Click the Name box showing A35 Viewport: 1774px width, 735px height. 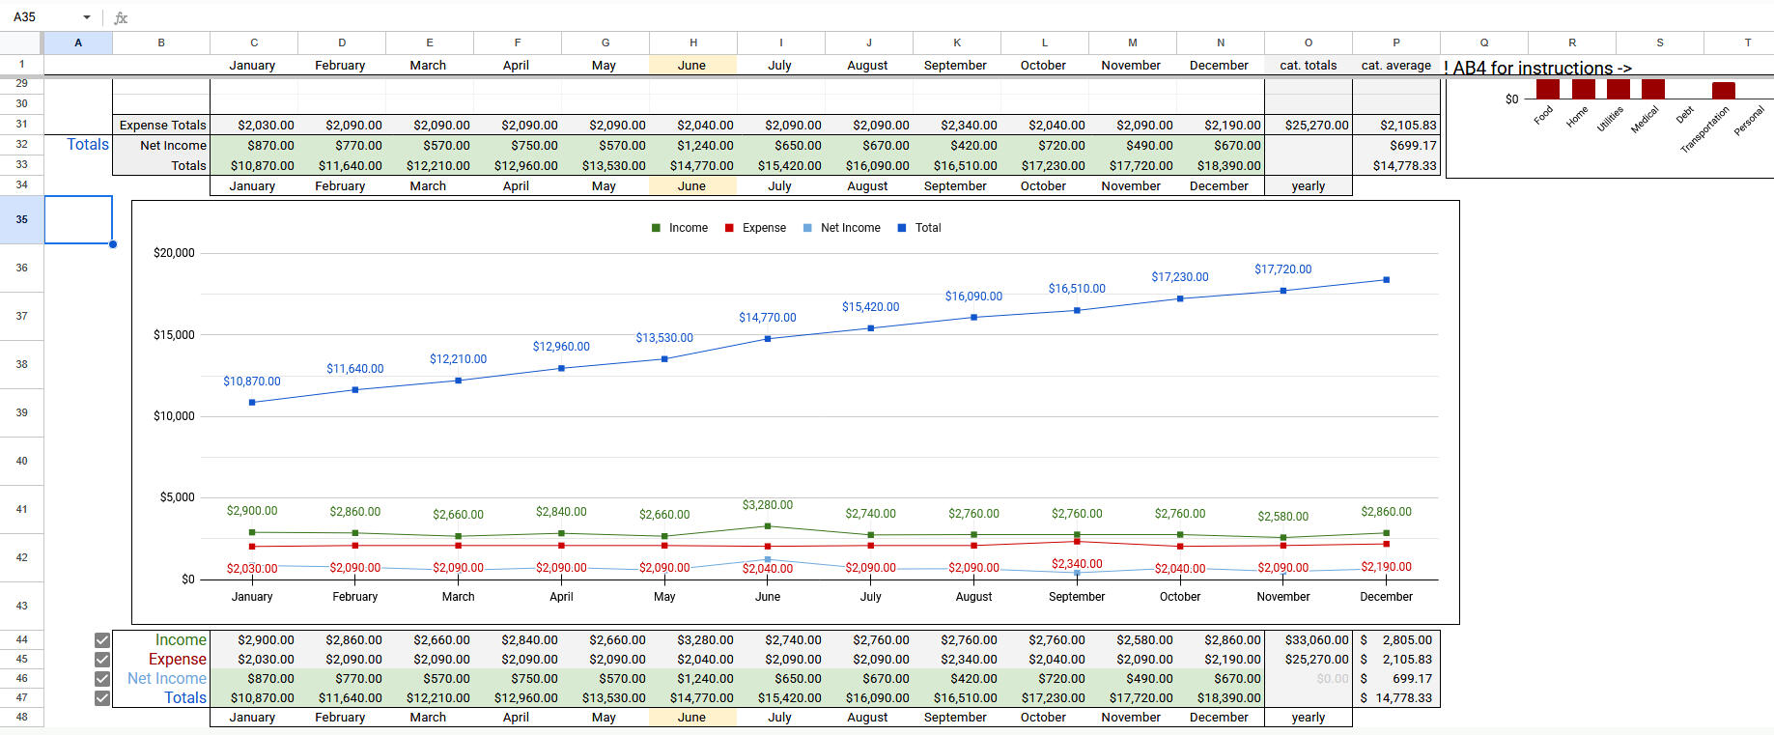[43, 17]
